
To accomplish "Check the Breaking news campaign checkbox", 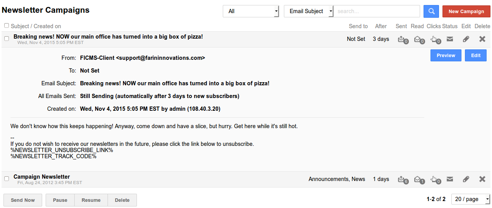I will point(7,39).
